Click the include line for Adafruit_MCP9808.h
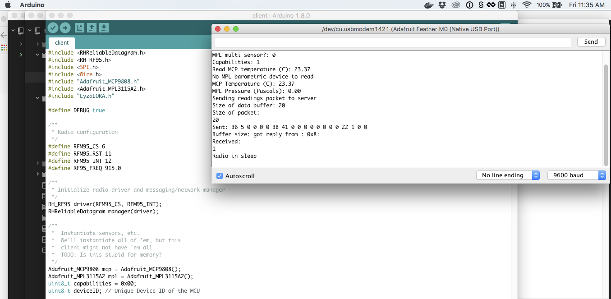This screenshot has height=299, width=611. pyautogui.click(x=94, y=82)
